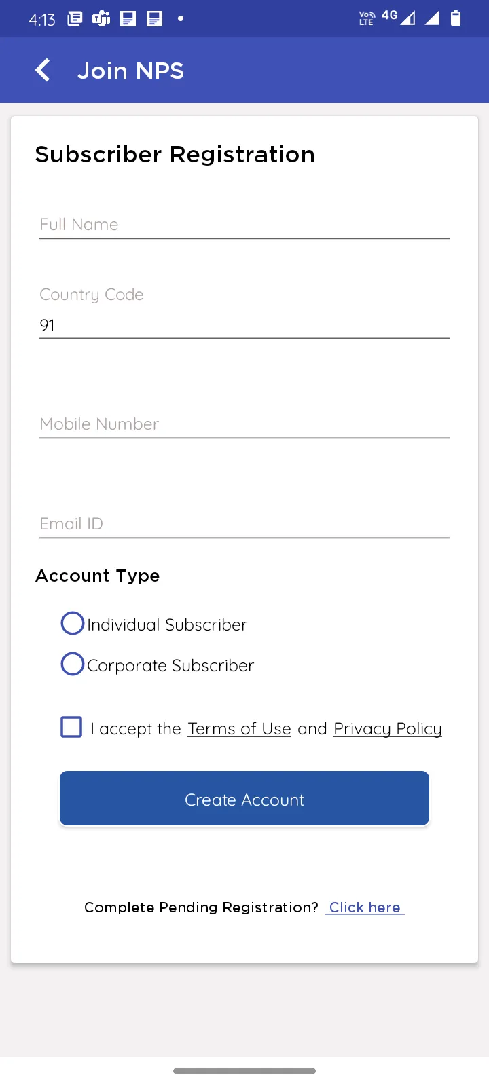Image resolution: width=489 pixels, height=1086 pixels.
Task: Tap the notification dot in status bar
Action: (181, 18)
